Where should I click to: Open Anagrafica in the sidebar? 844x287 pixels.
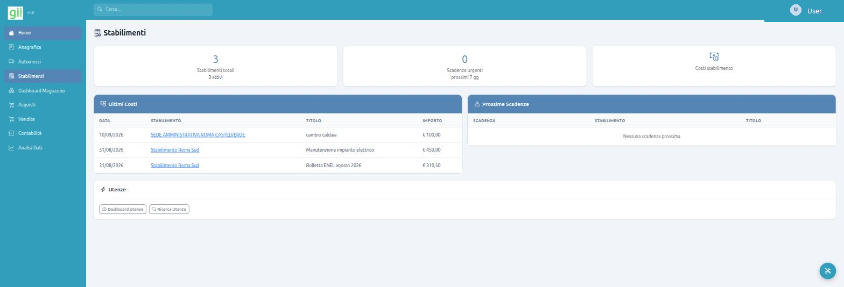43,47
